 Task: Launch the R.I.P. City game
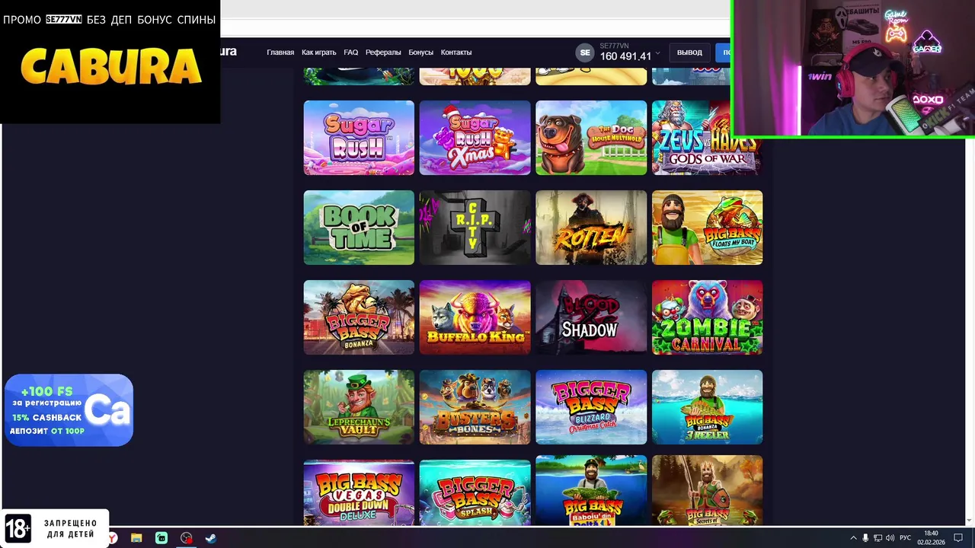pyautogui.click(x=475, y=228)
